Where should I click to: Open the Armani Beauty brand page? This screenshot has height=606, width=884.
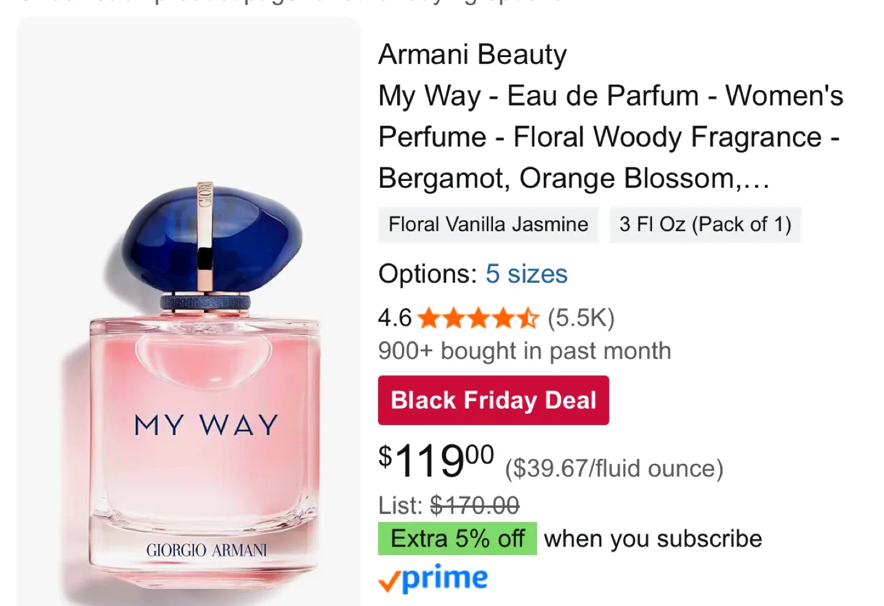[472, 54]
